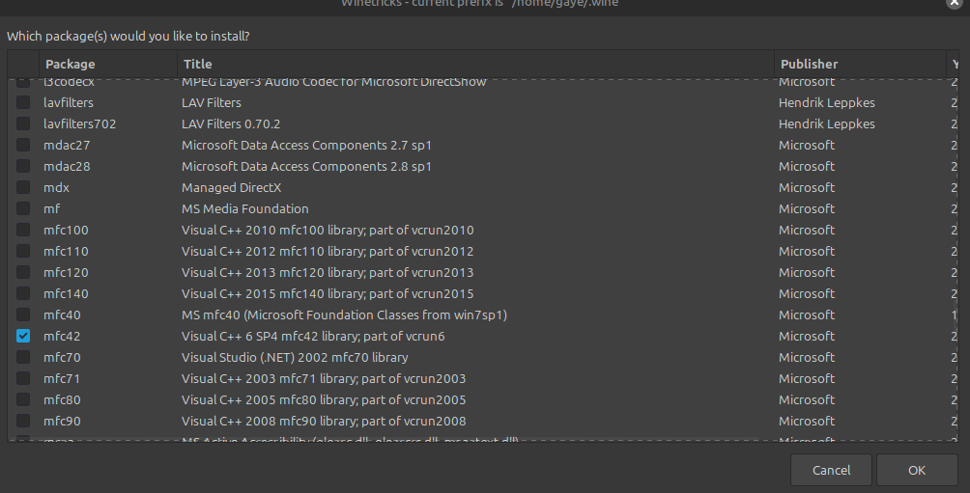This screenshot has width=970, height=493.
Task: Uncheck the mfc42 package checkbox
Action: pos(23,337)
